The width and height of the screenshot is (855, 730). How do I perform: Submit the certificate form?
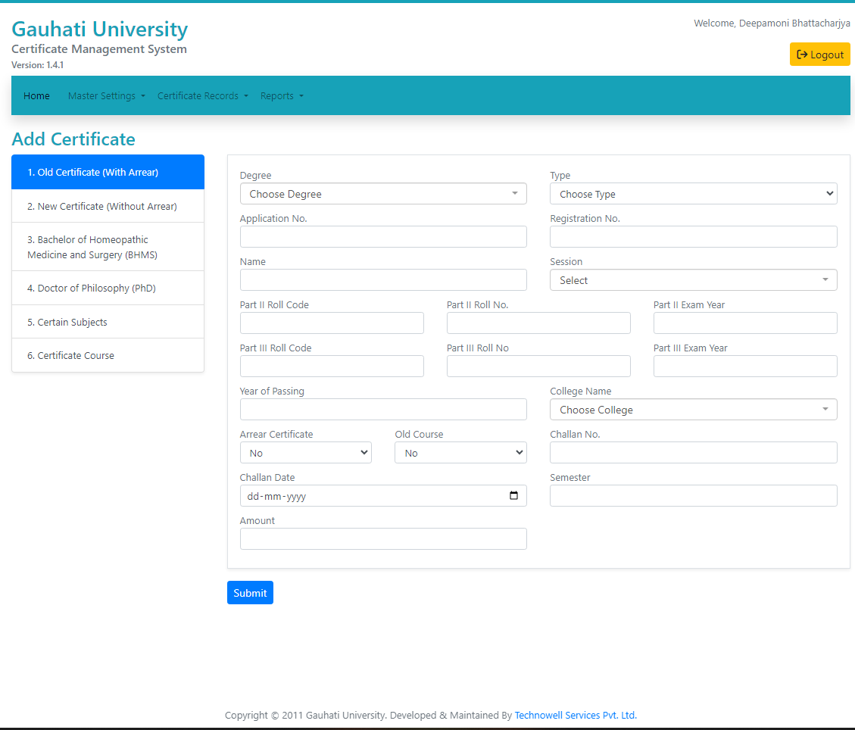pos(250,593)
